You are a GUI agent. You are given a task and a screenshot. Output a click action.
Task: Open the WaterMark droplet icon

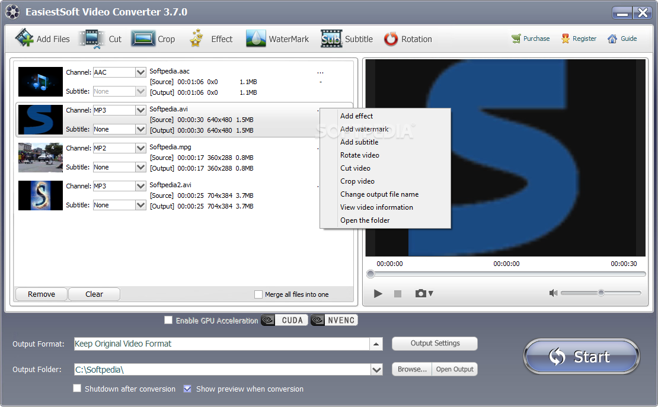[x=255, y=39]
